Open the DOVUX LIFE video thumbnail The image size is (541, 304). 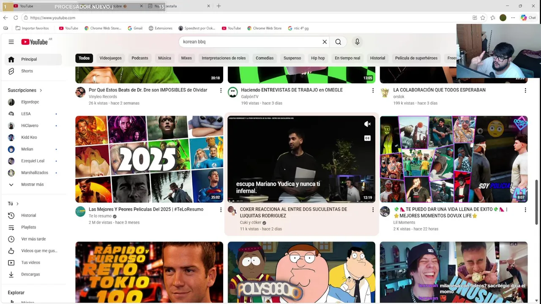click(x=454, y=159)
